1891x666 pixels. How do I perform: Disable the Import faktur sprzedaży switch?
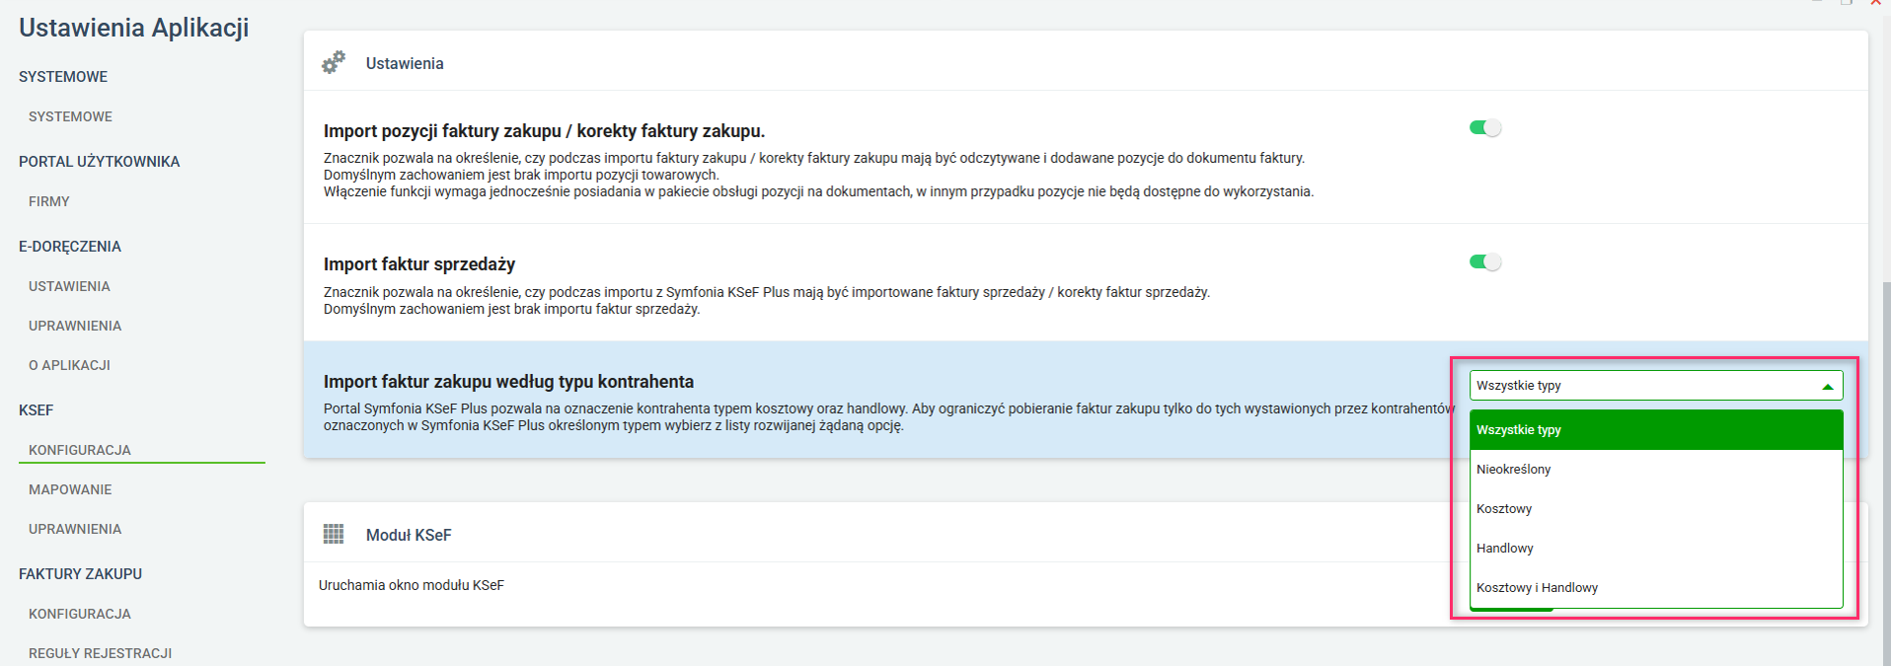[x=1484, y=262]
